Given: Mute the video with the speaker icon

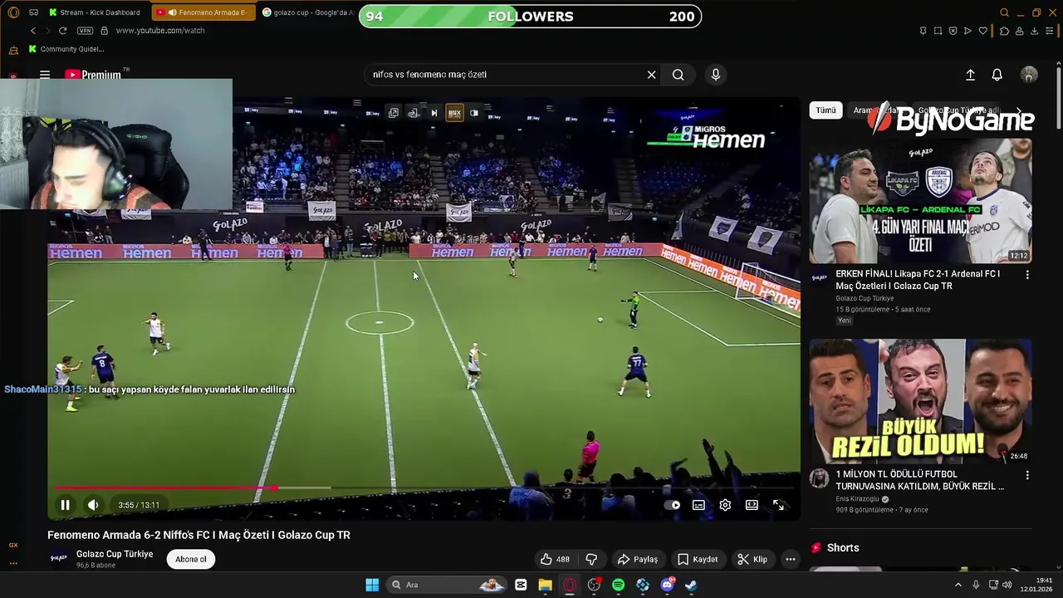Looking at the screenshot, I should pyautogui.click(x=93, y=505).
